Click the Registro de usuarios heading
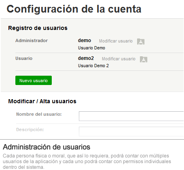Image resolution: width=184 pixels, height=170 pixels. (38, 28)
